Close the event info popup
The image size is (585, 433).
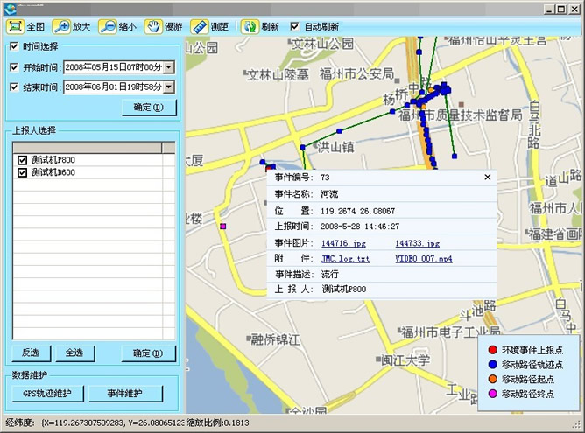[x=488, y=177]
